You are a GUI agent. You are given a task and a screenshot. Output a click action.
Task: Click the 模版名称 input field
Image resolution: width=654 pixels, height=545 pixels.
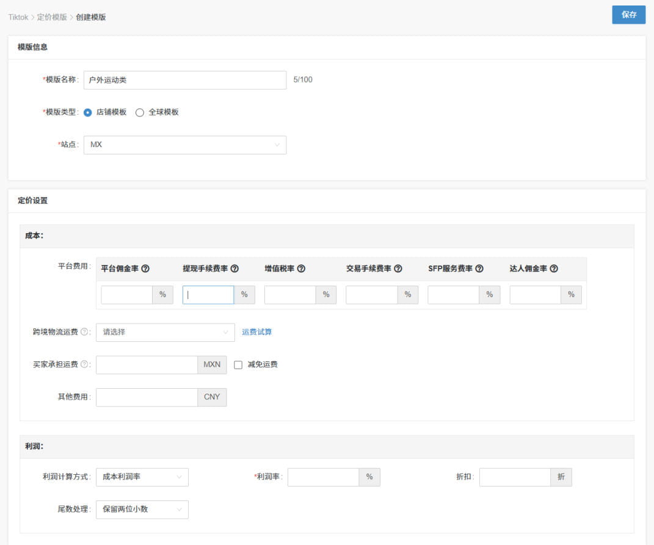[185, 79]
